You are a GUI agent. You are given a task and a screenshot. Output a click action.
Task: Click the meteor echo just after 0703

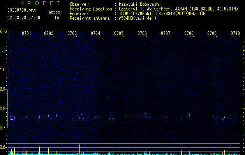click(80, 118)
